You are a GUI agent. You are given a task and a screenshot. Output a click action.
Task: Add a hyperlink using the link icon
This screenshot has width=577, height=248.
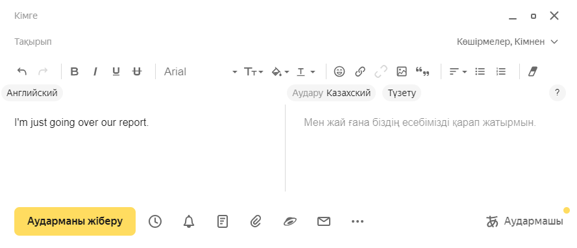coord(360,71)
